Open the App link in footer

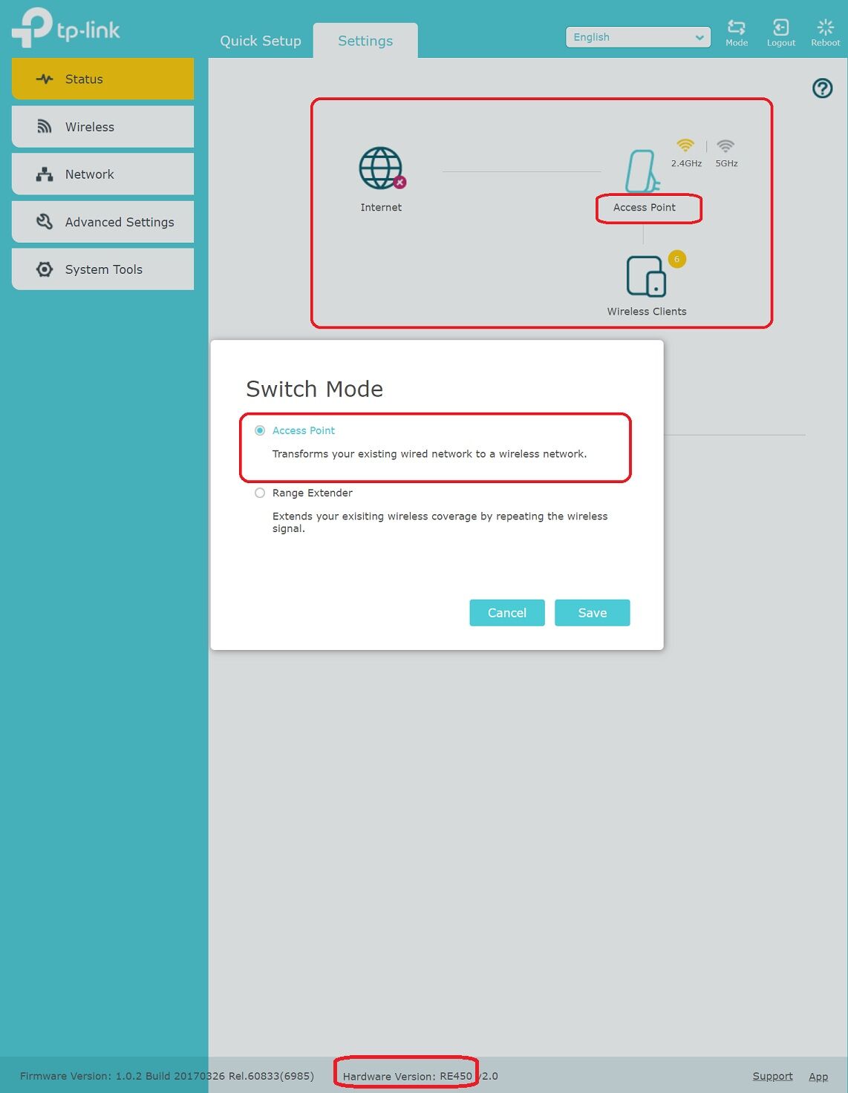[818, 1077]
